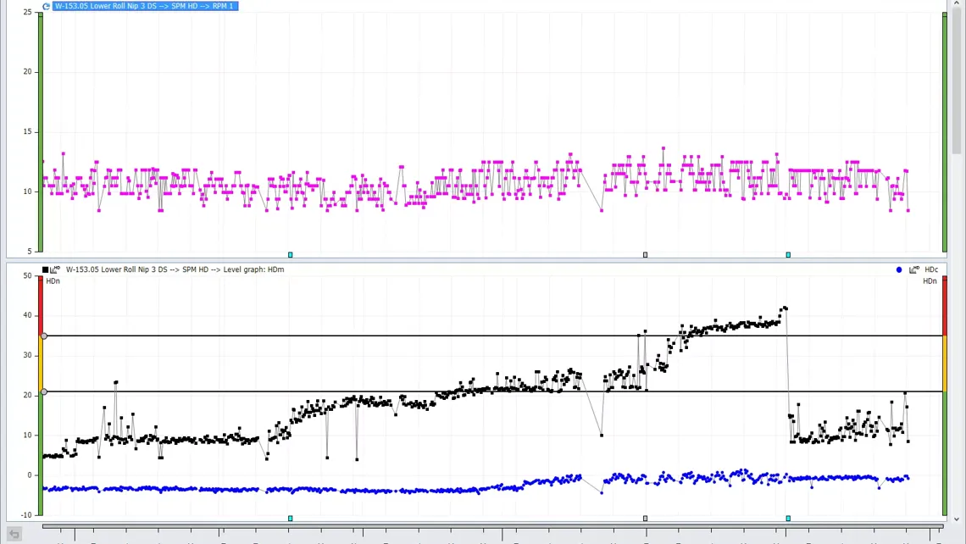Click the undo arrow button at bottom left
966x544 pixels.
click(14, 534)
